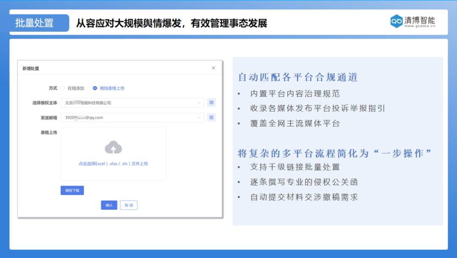457x258 pixels.
Task: Confirm with the 确认 button
Action: tap(109, 205)
